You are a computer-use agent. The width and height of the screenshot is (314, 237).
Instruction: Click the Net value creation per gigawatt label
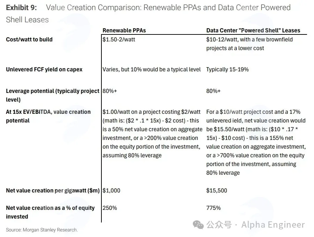pyautogui.click(x=53, y=190)
